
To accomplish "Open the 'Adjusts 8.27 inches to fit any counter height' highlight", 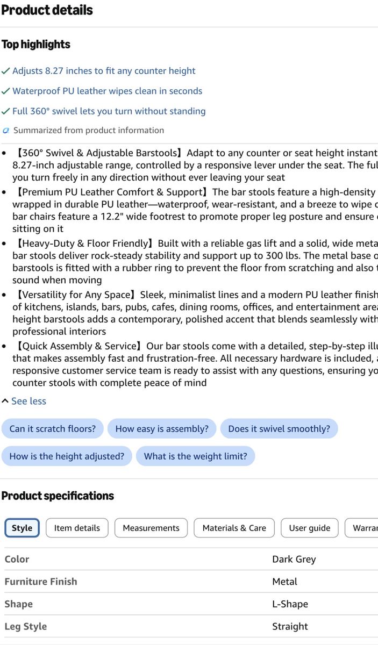I will pos(104,71).
